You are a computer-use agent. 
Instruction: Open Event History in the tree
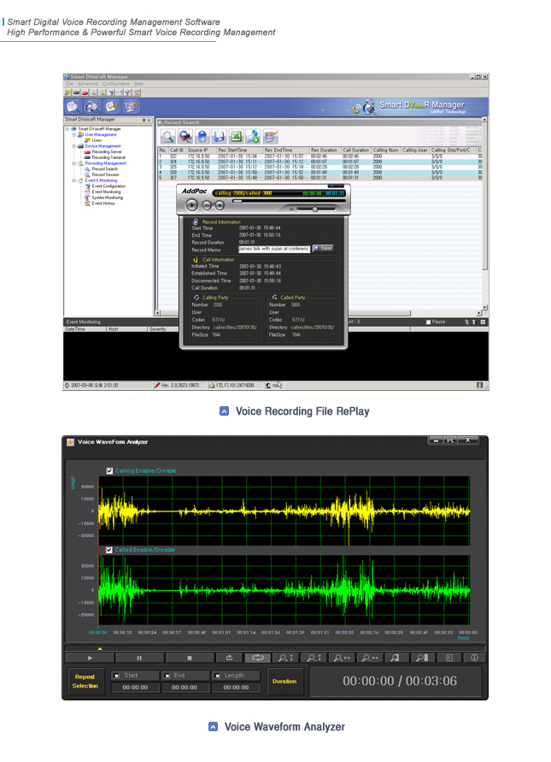pyautogui.click(x=103, y=204)
